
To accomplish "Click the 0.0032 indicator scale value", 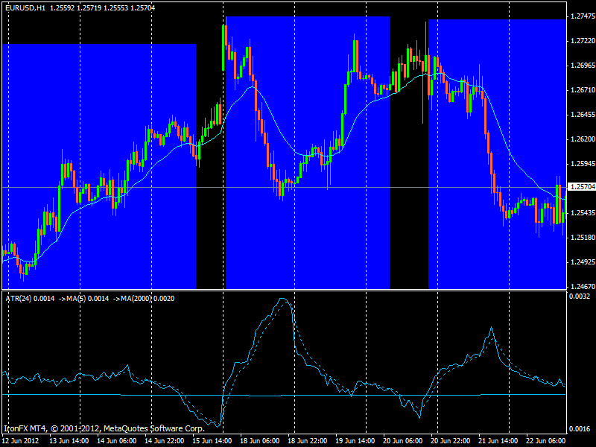I will (x=581, y=297).
